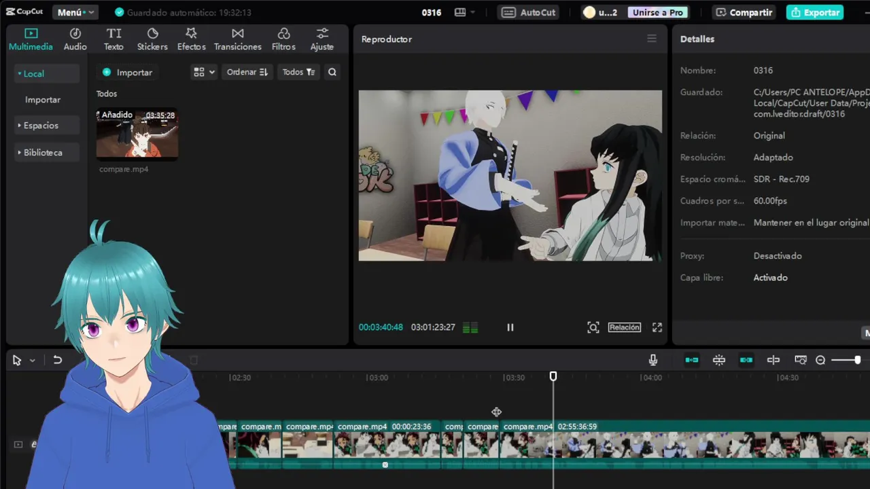Open the Ordenar sort dropdown
870x489 pixels.
[247, 72]
